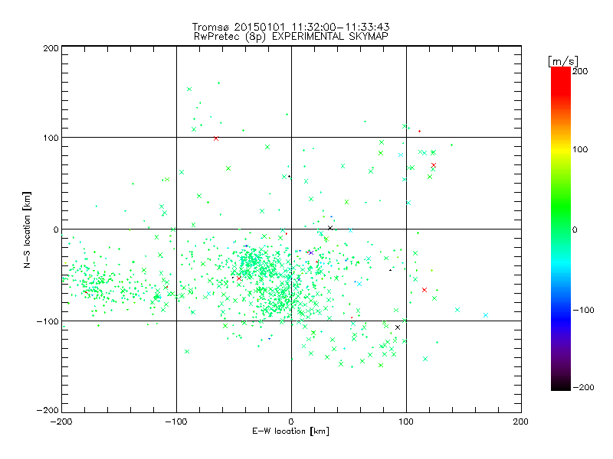
Task: Select the N-S axis '-200' tick label
Action: 48,410
